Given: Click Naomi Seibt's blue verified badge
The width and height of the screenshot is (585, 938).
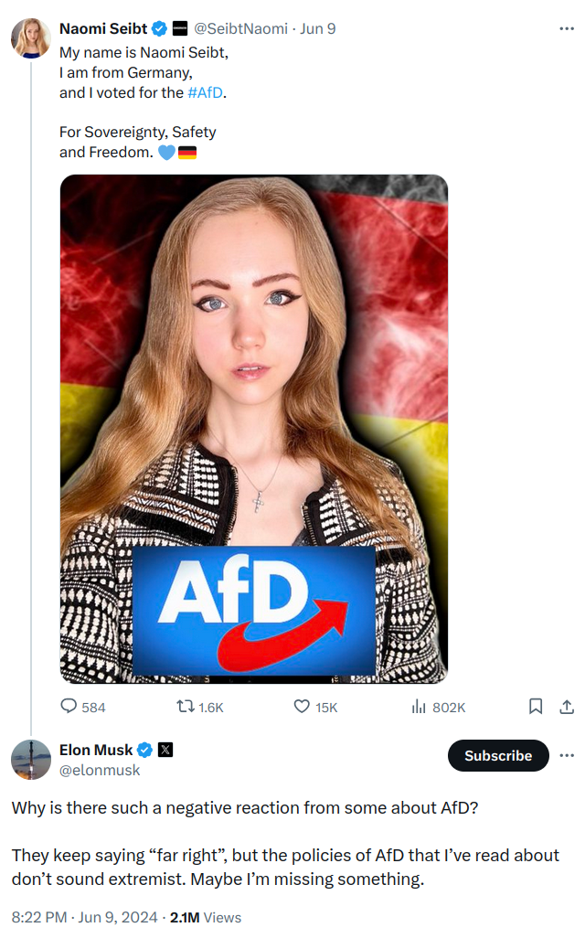Looking at the screenshot, I should [x=159, y=28].
